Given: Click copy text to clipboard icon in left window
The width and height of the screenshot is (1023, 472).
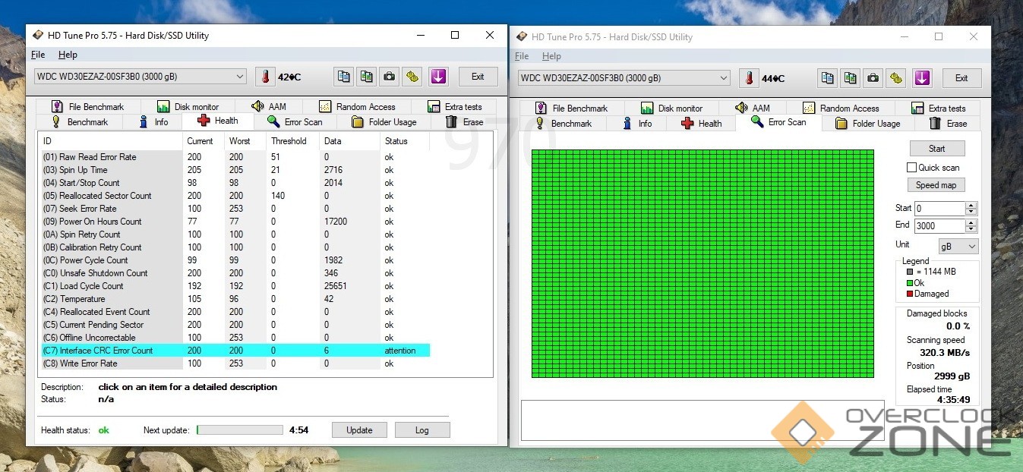Looking at the screenshot, I should click(x=344, y=77).
